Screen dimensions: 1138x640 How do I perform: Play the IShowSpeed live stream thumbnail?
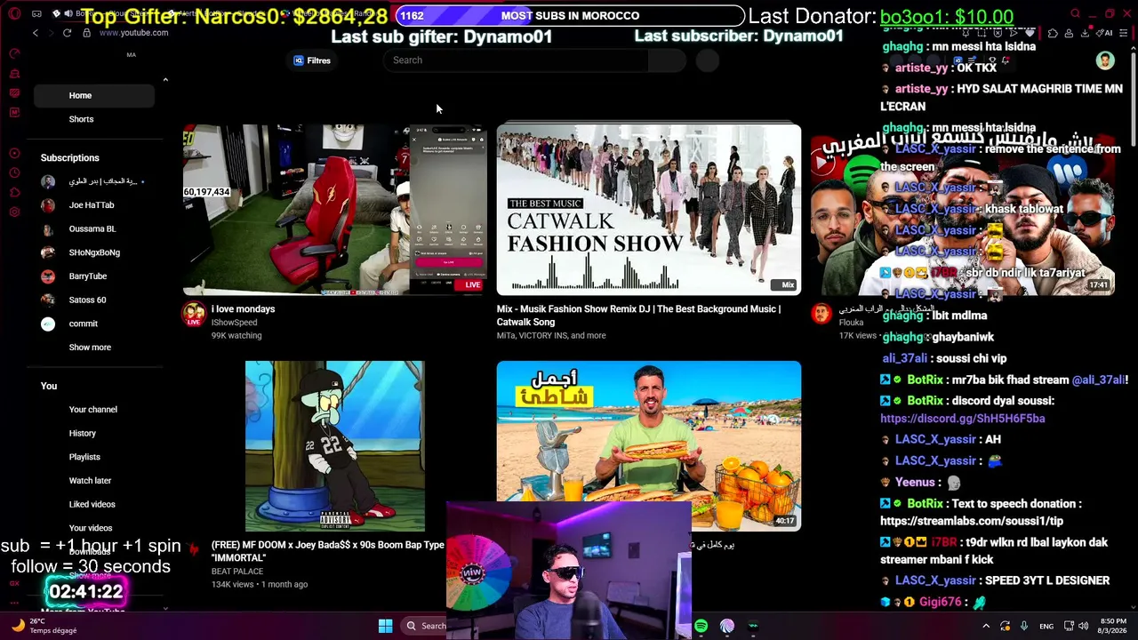pos(334,209)
